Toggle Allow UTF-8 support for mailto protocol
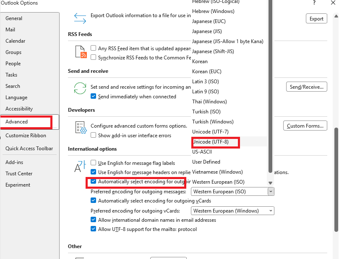 94,229
